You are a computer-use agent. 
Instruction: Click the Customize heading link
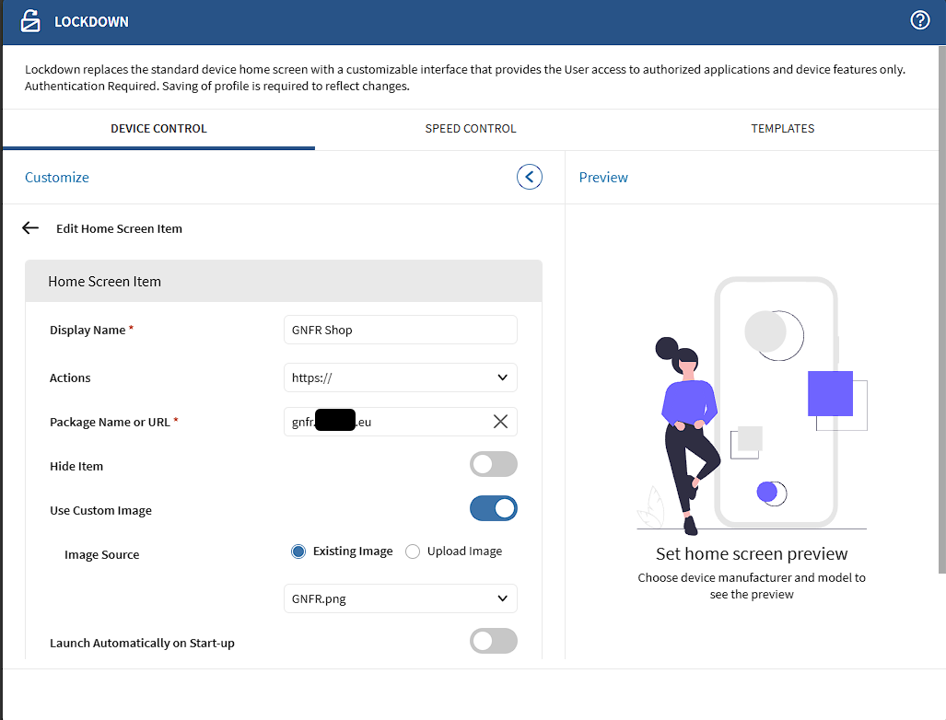pos(57,178)
